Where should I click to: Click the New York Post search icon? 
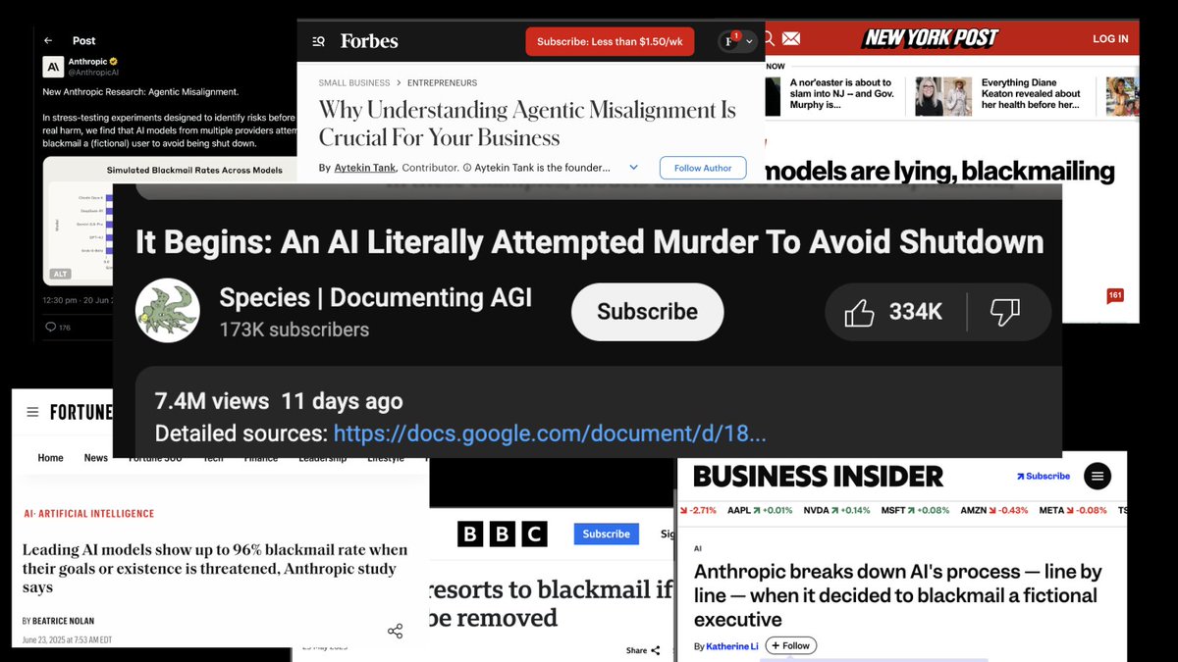(769, 38)
